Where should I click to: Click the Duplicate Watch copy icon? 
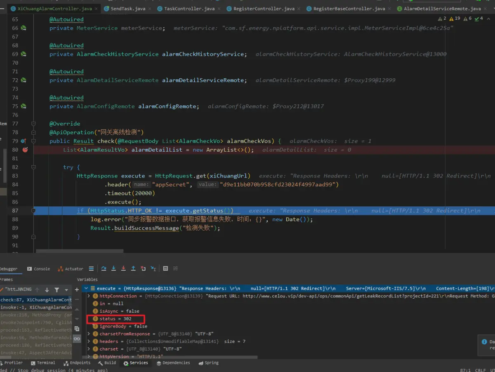(77, 329)
